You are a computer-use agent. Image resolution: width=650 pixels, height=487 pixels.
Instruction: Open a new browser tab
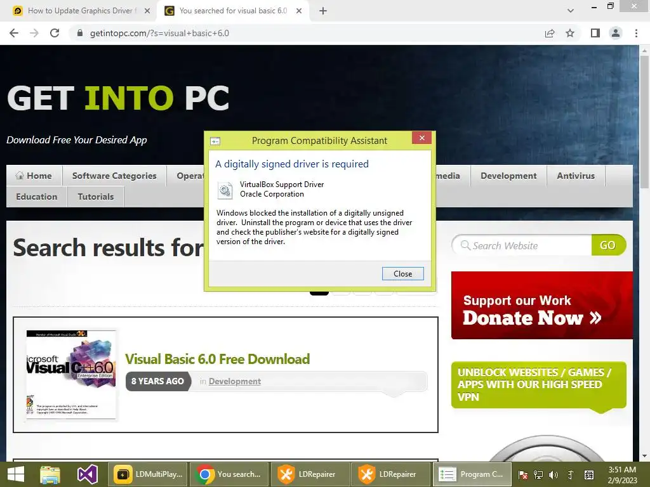point(323,11)
